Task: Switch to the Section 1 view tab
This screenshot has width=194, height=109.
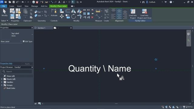Action: click(x=42, y=28)
